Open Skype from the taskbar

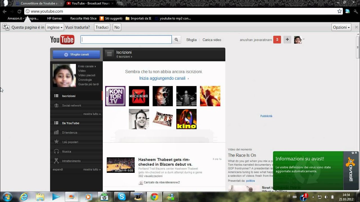click(x=122, y=197)
